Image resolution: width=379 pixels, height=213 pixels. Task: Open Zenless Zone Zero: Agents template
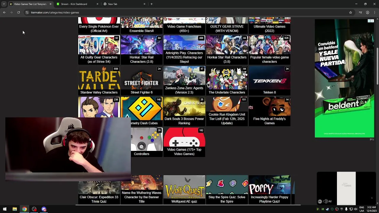coord(184,80)
